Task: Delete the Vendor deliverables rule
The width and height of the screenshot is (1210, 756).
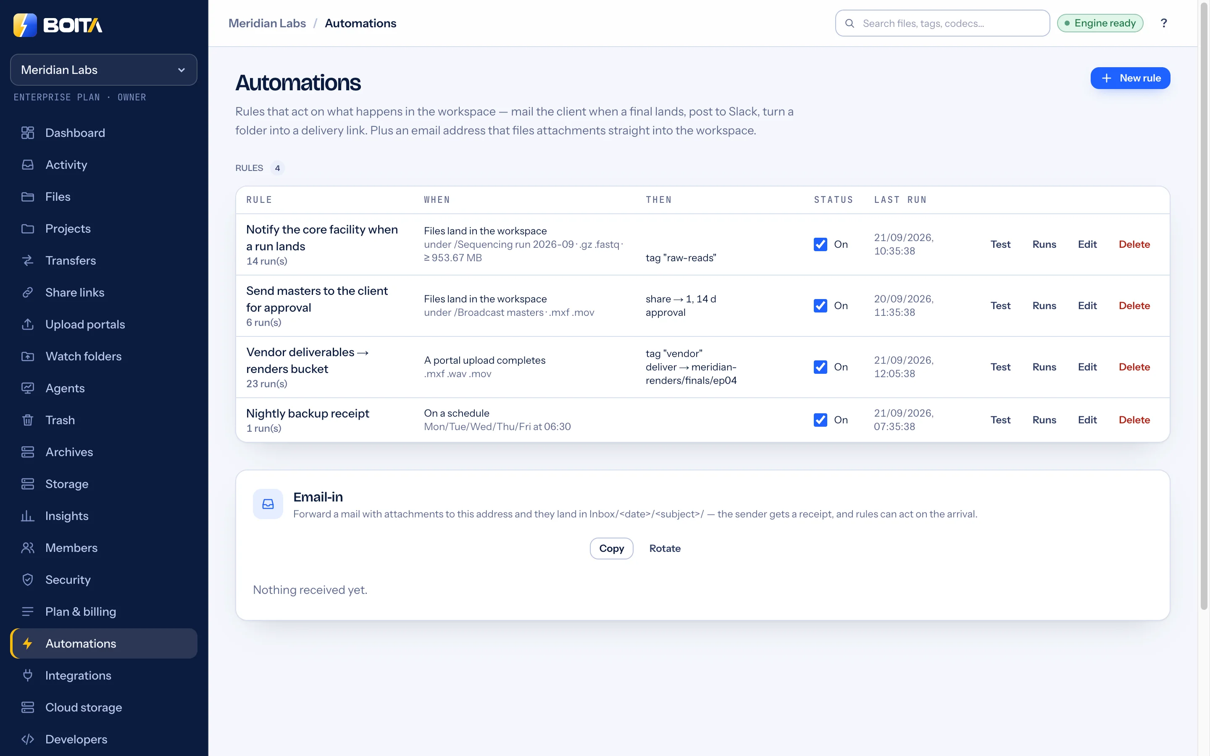Action: point(1134,367)
